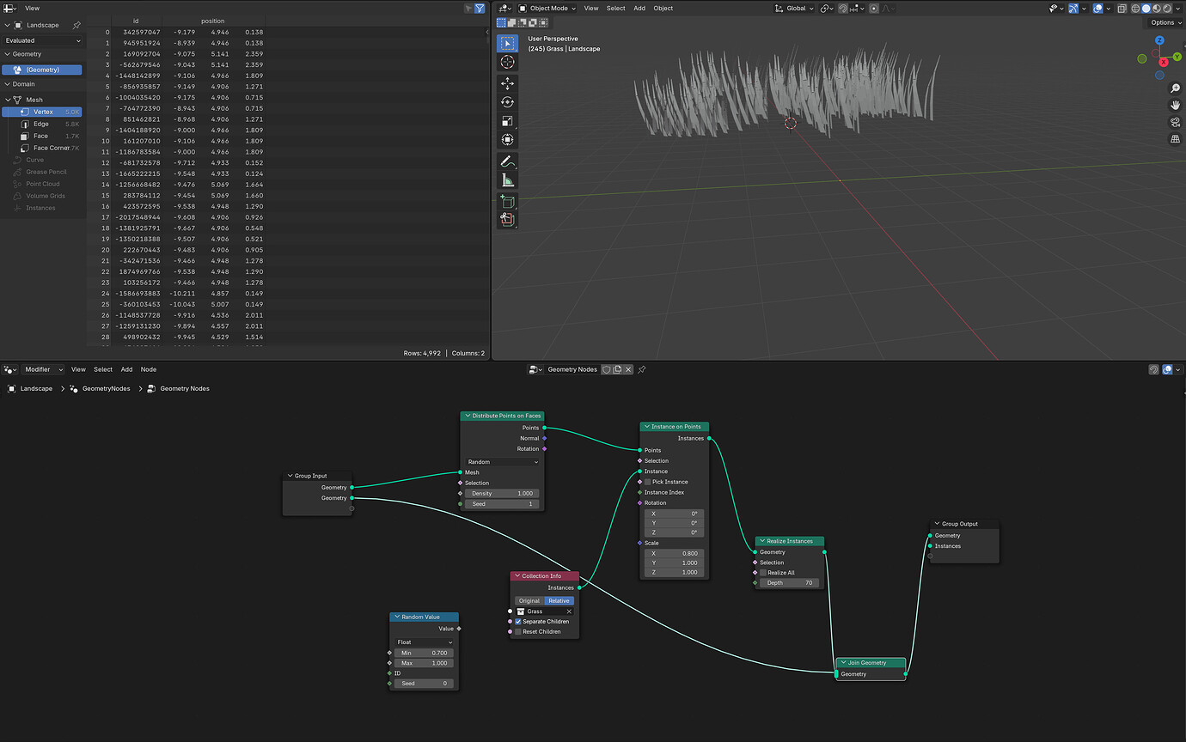Open the Add menu in node editor
1186x742 pixels.
[126, 369]
